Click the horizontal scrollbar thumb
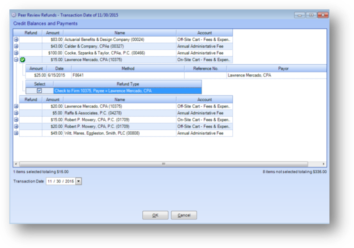 [x=164, y=164]
